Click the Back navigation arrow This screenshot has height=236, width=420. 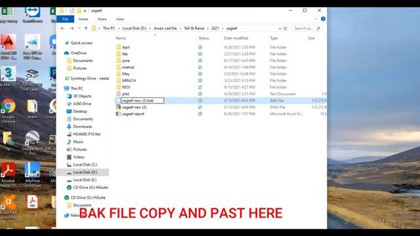tap(63, 28)
